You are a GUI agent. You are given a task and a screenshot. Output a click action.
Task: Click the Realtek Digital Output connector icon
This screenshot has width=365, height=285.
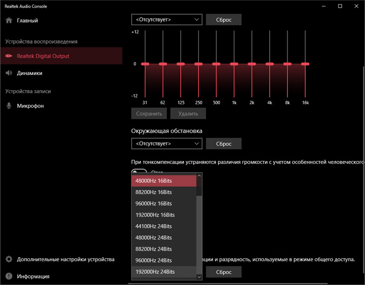(x=9, y=56)
